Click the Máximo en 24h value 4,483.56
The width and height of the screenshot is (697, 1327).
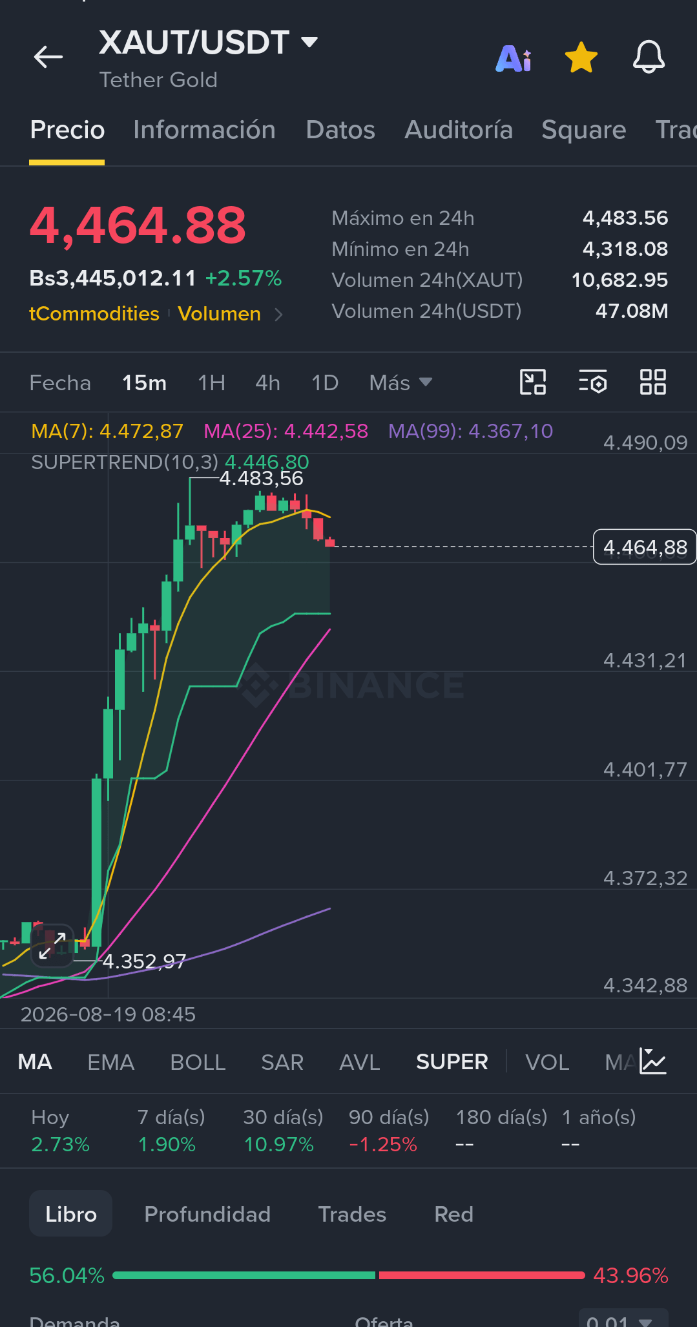[625, 218]
